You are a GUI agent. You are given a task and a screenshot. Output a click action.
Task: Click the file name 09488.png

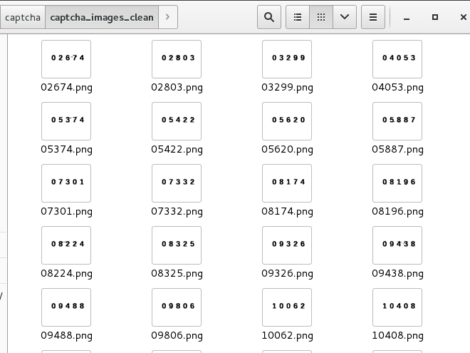pos(66,336)
